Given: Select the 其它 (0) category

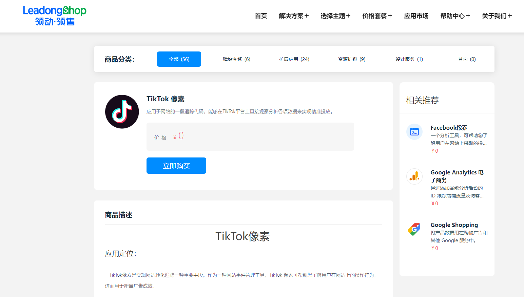Looking at the screenshot, I should coord(467,59).
